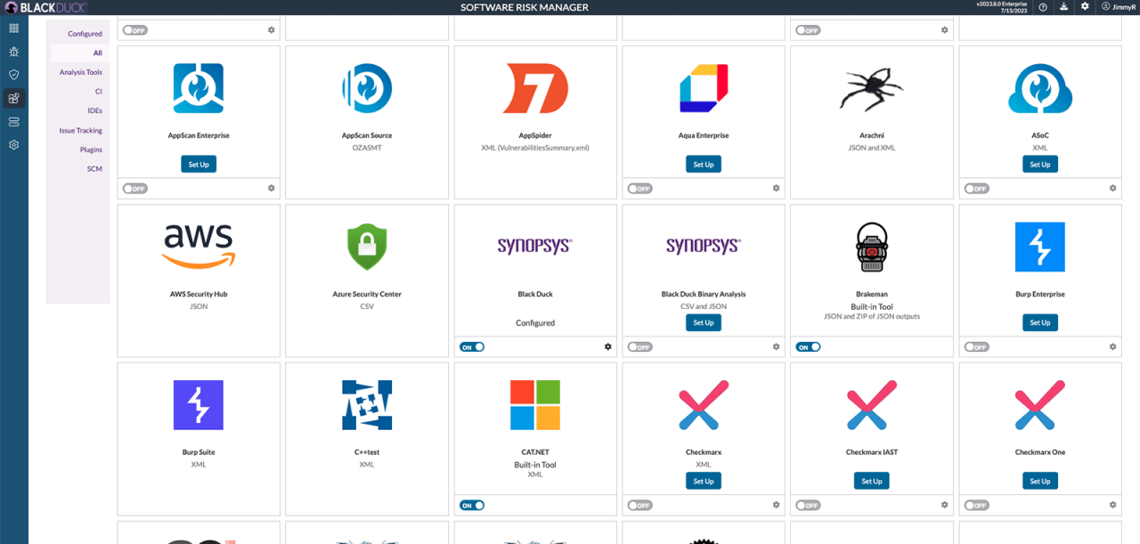Screen dimensions: 1140x544
Task: Click the shield verification icon in sidebar
Action: [13, 75]
